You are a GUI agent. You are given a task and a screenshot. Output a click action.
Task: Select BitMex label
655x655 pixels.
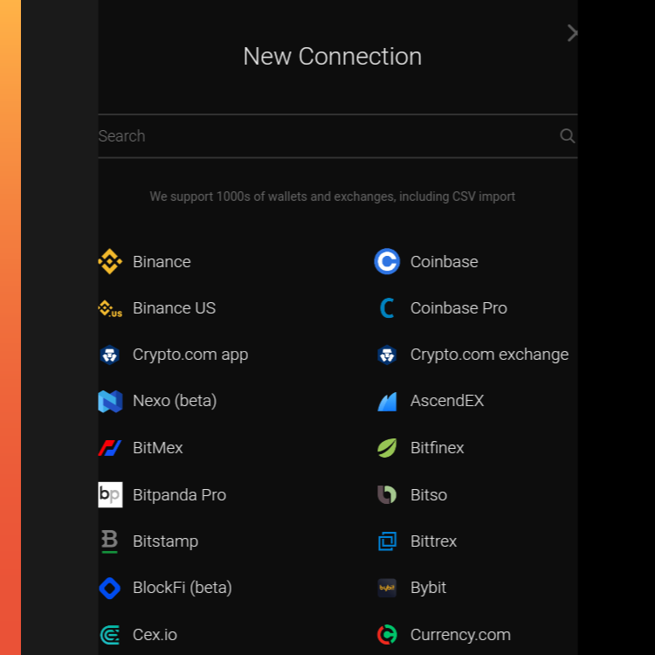pos(158,448)
